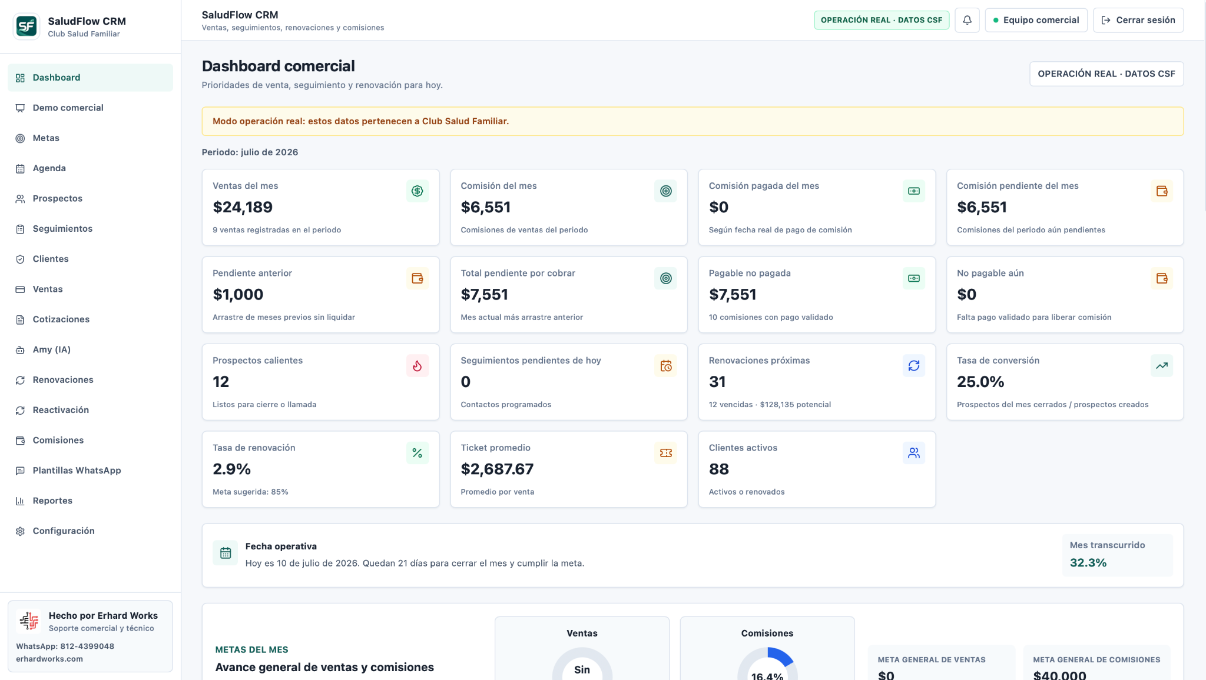1206x680 pixels.
Task: Click the trend icon on Tasa de conversión card
Action: point(1162,366)
